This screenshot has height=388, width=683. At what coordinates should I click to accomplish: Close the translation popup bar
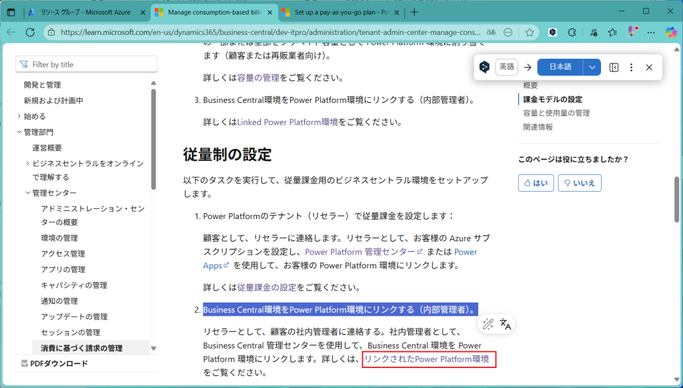click(x=649, y=67)
